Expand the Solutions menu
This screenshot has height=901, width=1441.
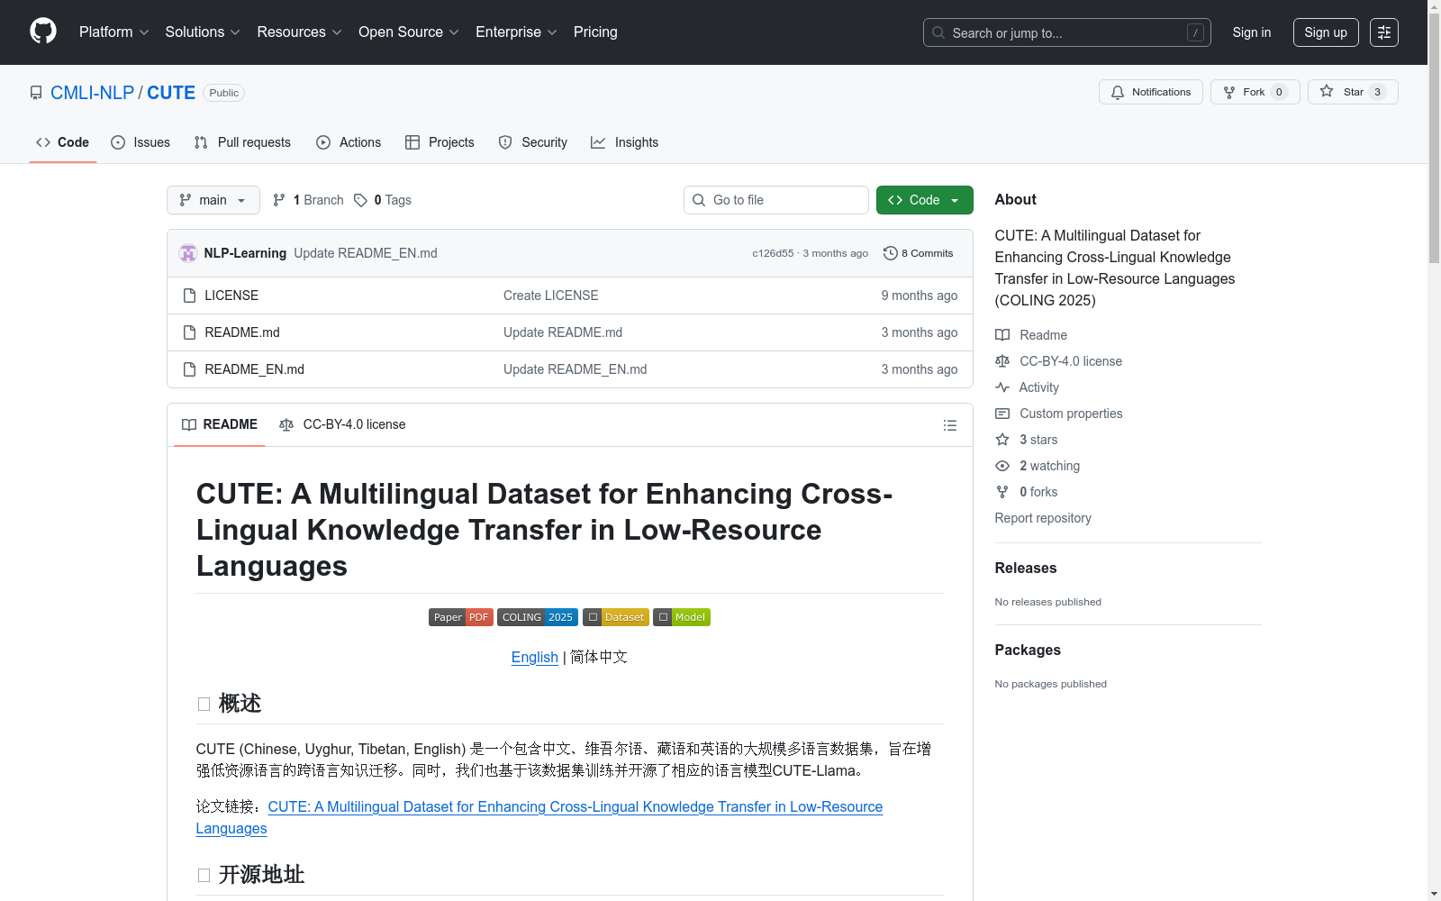(203, 32)
